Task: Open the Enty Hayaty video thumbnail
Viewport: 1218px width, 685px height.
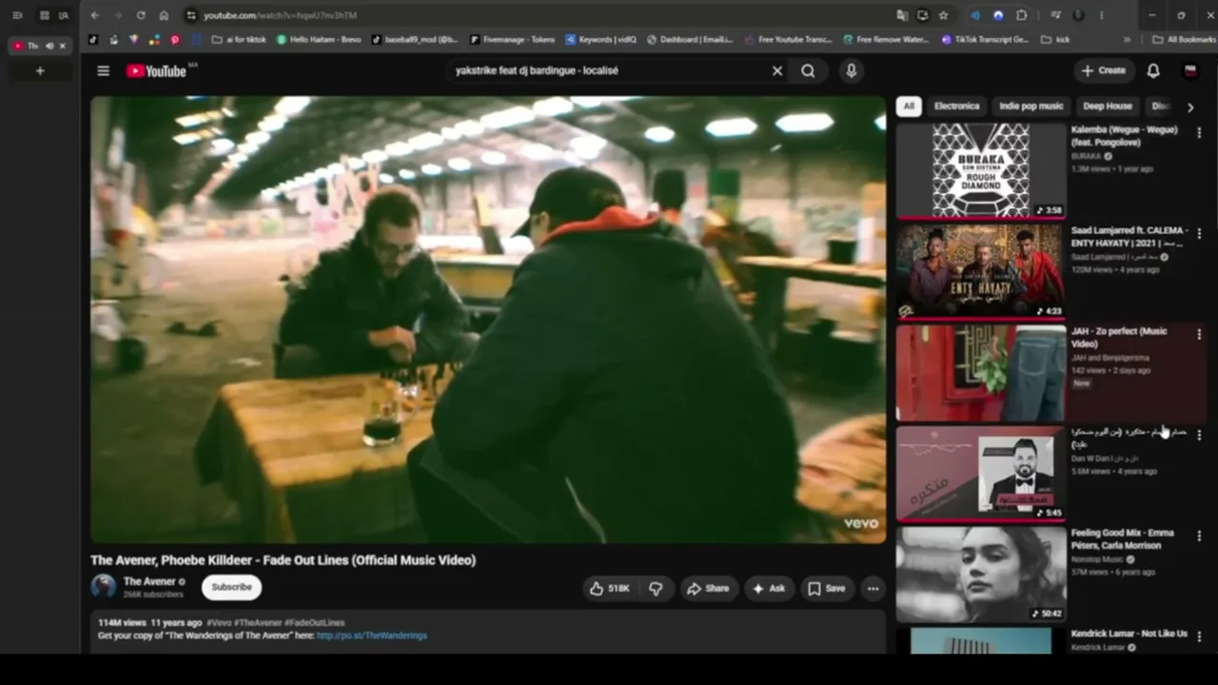Action: pyautogui.click(x=981, y=272)
